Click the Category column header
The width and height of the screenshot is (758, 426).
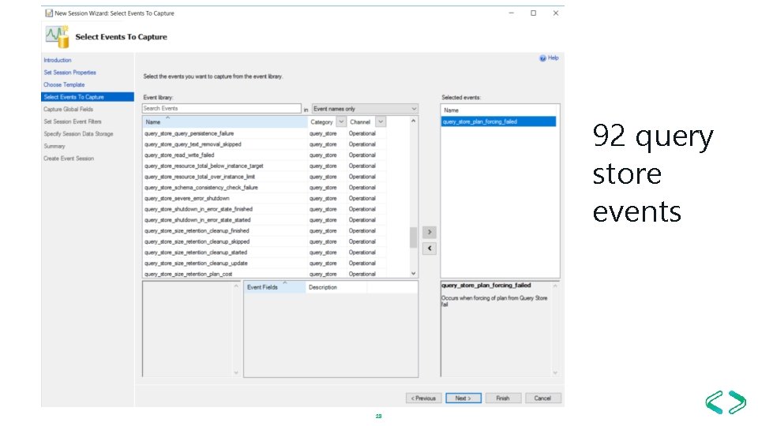point(322,121)
